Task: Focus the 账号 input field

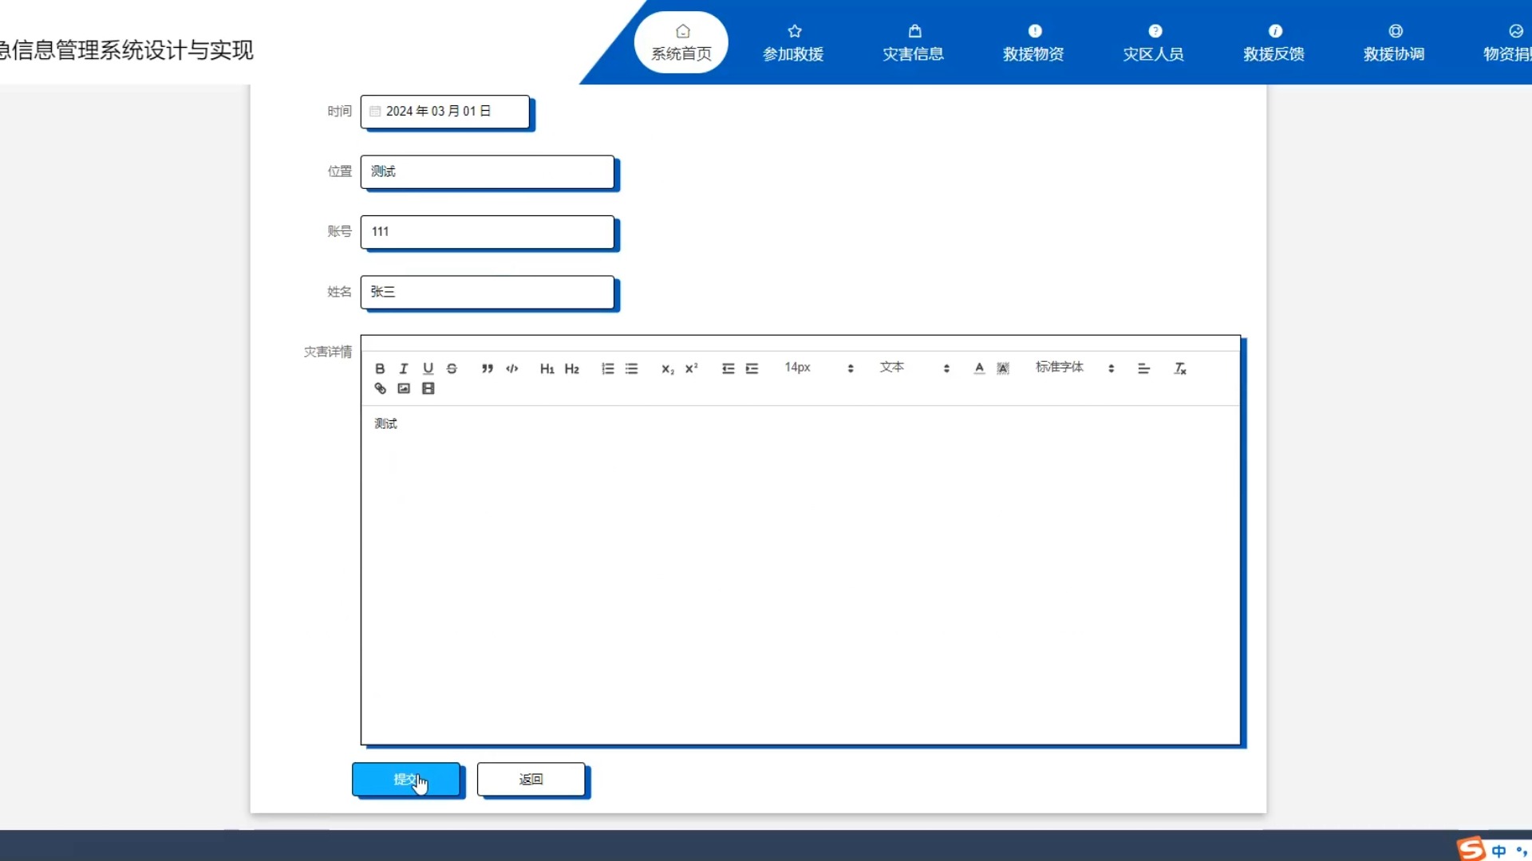Action: coord(488,232)
